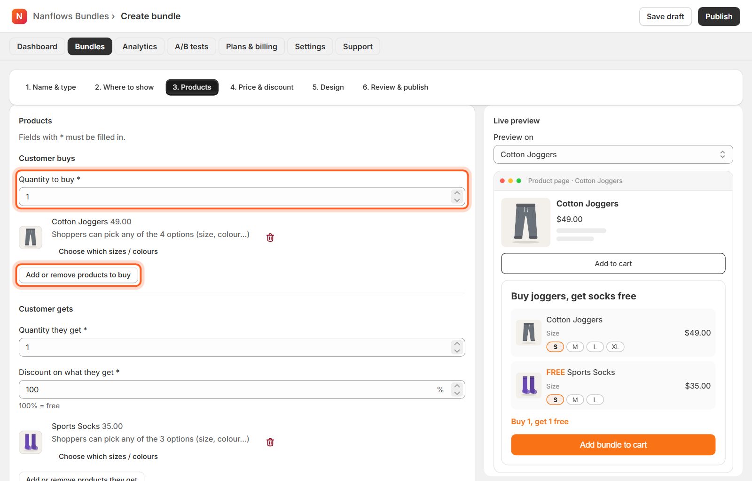752x481 pixels.
Task: Click the Save draft button
Action: click(x=666, y=16)
